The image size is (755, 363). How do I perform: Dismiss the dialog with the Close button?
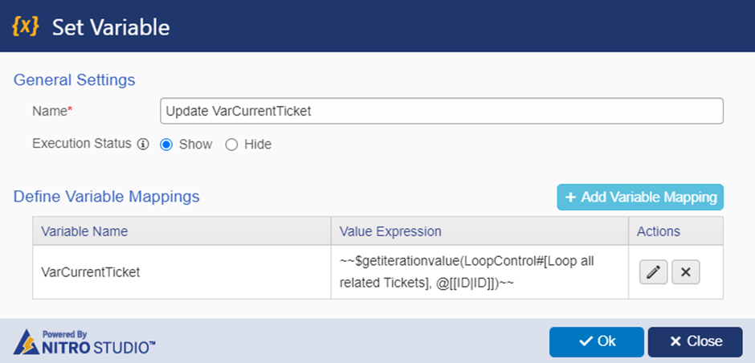pyautogui.click(x=695, y=342)
